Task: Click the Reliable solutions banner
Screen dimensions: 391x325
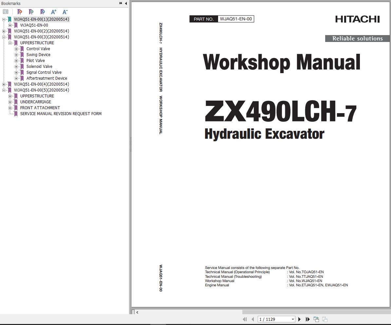Action: pos(357,38)
